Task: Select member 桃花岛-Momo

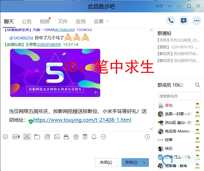Action: pyautogui.click(x=179, y=131)
